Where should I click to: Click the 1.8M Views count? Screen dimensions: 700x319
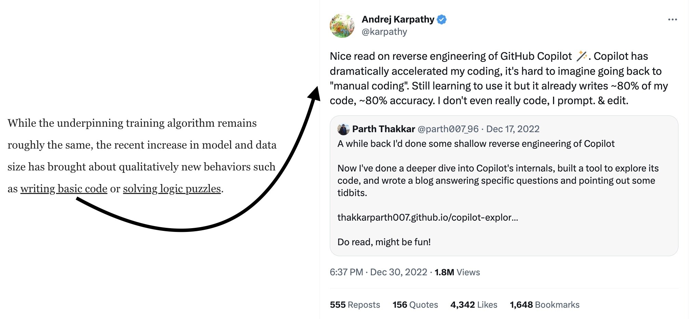coord(457,272)
